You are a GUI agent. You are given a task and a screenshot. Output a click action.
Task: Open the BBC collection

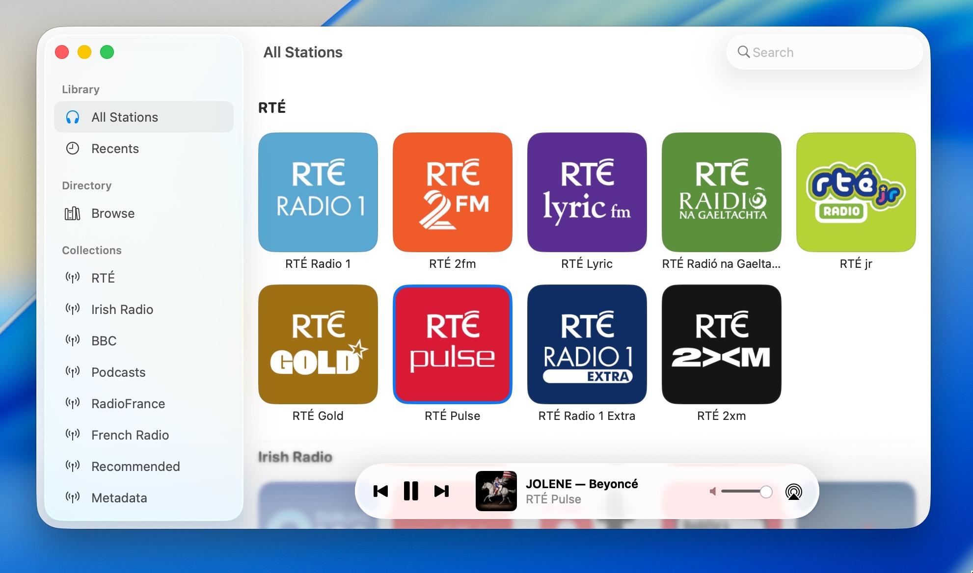point(144,341)
